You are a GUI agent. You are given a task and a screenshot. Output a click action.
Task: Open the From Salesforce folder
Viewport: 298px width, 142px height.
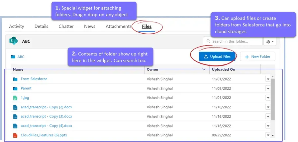pyautogui.click(x=34, y=79)
